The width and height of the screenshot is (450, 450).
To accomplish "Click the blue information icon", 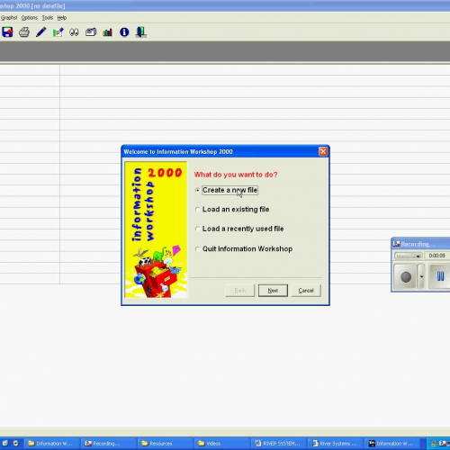I will coord(124,31).
